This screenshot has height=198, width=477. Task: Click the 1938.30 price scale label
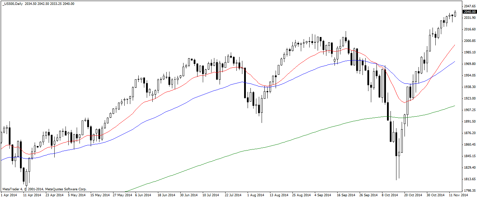[x=470, y=87]
